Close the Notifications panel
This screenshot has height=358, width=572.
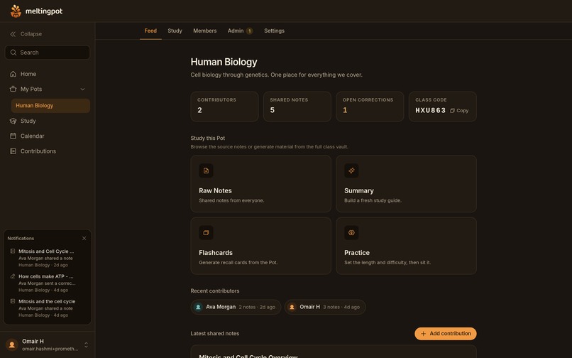click(x=84, y=238)
